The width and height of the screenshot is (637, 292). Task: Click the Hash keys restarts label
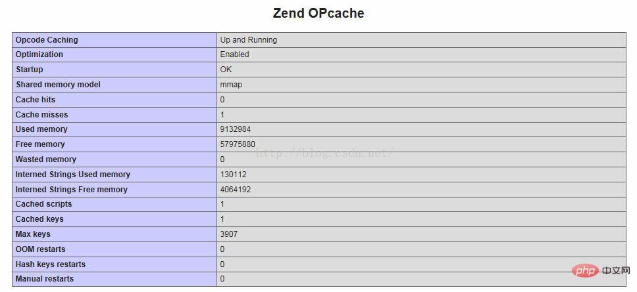coord(51,264)
